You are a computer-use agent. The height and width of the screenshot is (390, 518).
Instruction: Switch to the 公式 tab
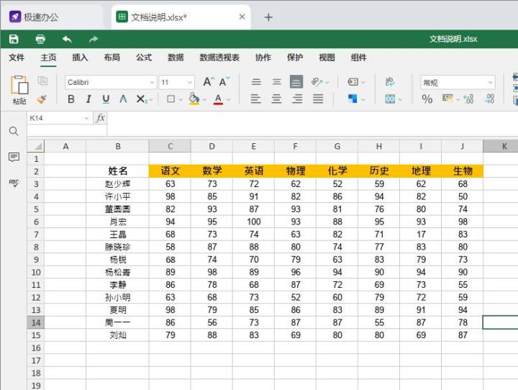(144, 58)
